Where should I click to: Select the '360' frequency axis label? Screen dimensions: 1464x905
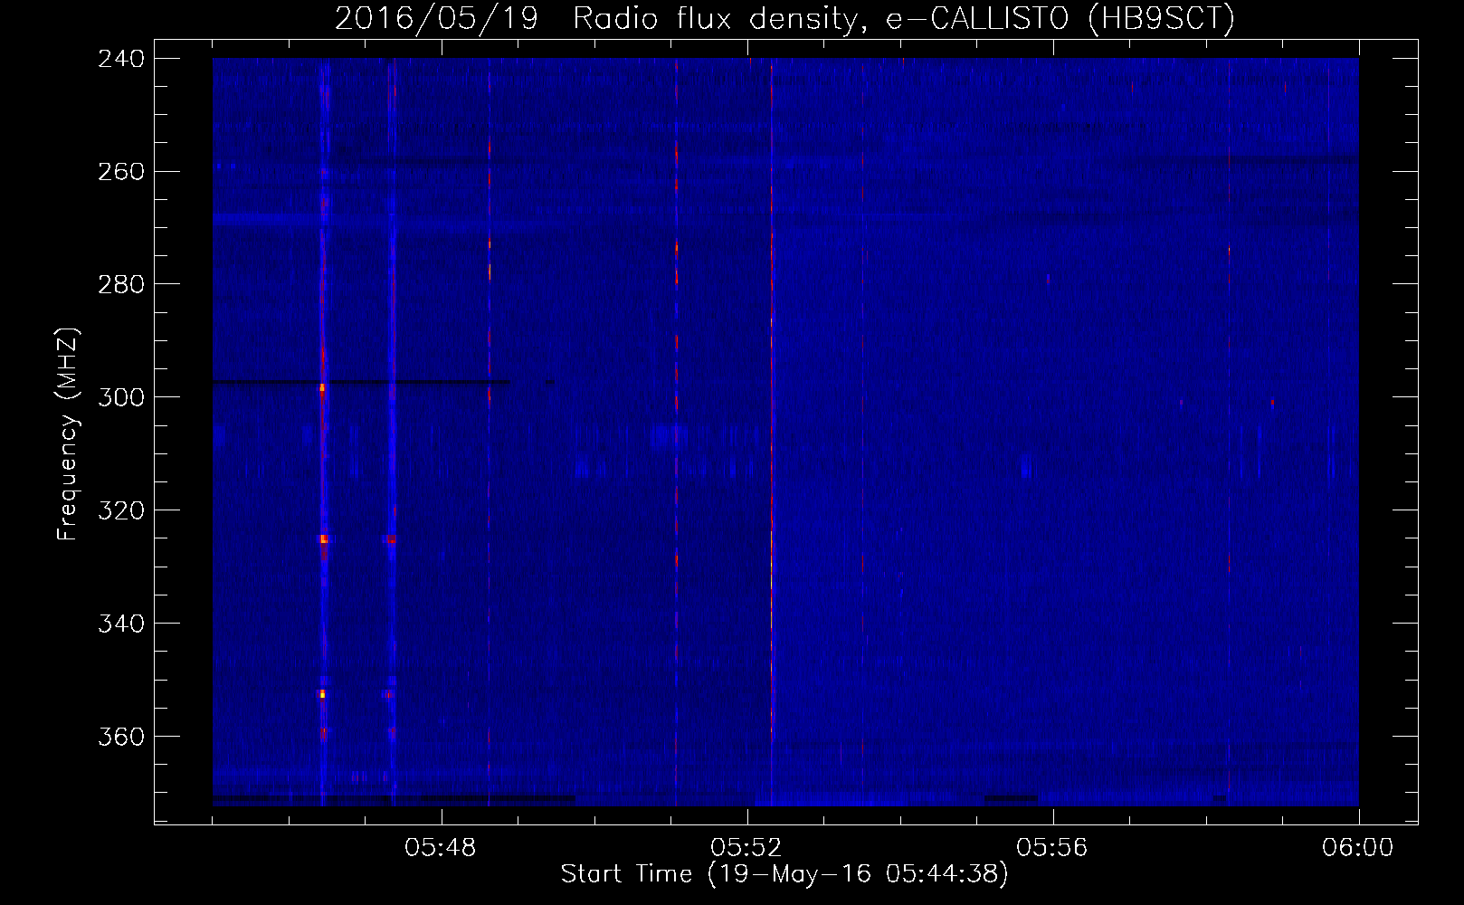120,738
